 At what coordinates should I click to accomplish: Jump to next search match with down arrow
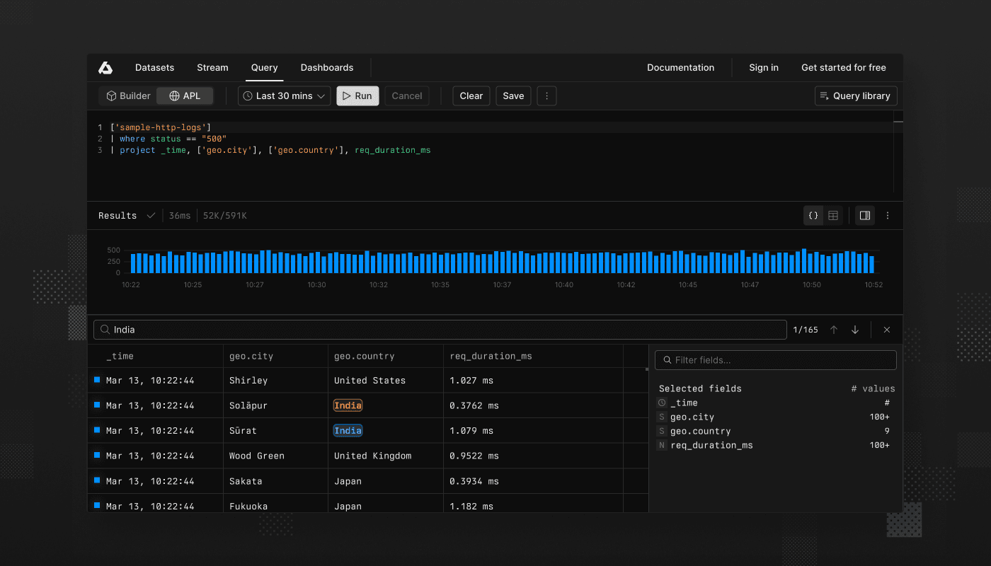pyautogui.click(x=854, y=329)
